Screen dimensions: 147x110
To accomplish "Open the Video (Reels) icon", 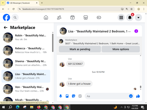I will (72, 18).
